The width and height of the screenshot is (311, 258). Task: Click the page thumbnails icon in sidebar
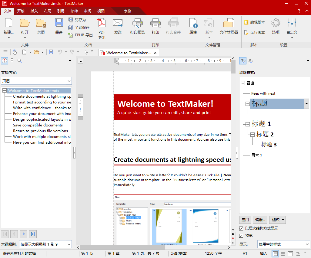pos(12,61)
